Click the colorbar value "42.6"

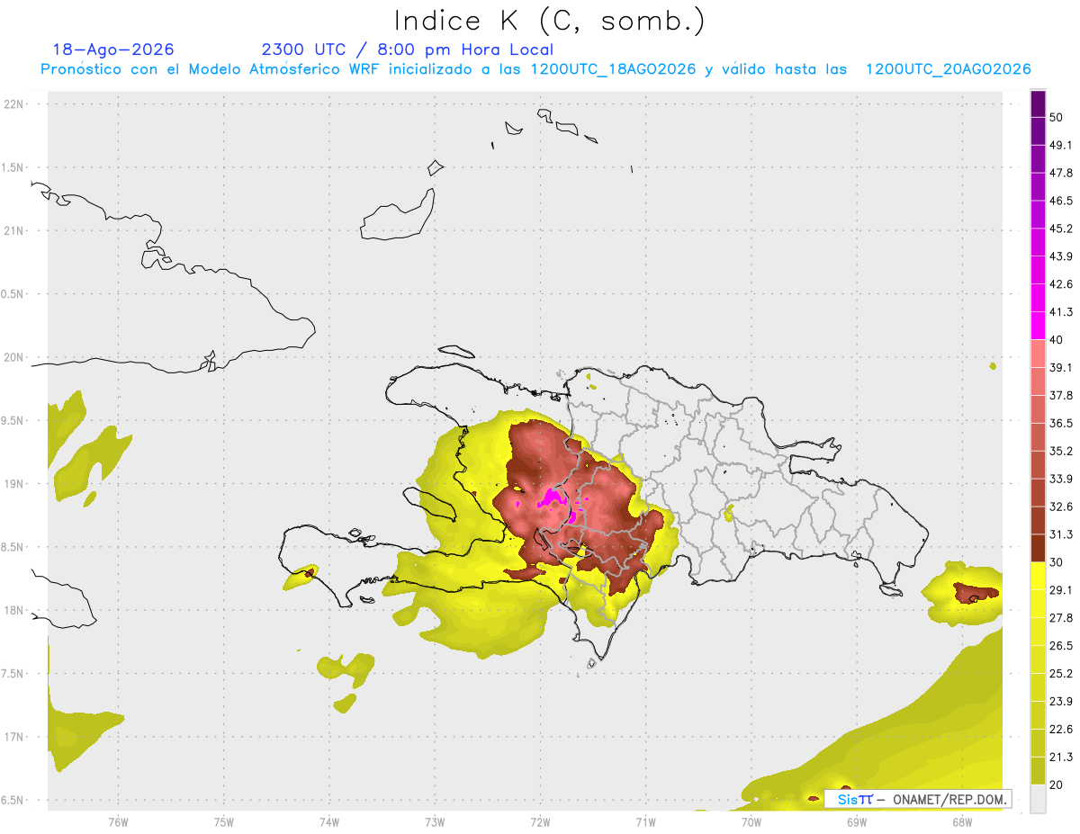click(x=1061, y=284)
